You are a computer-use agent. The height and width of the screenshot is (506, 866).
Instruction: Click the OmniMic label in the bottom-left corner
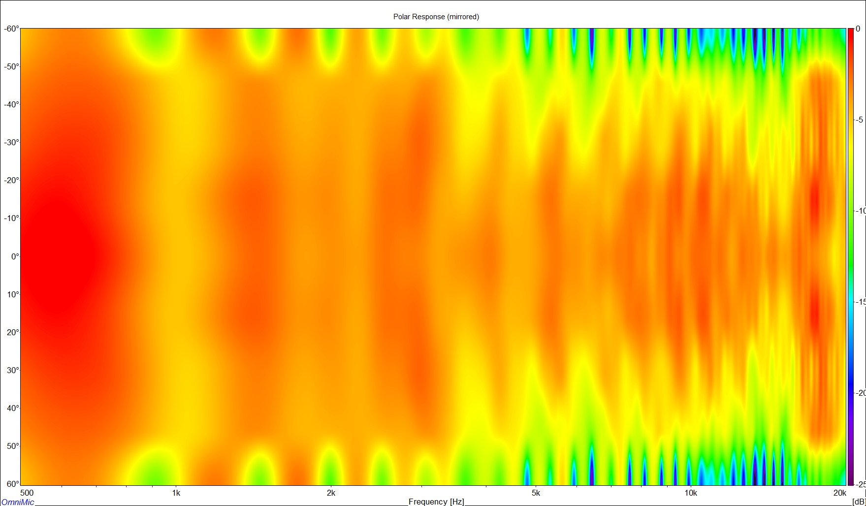[18, 502]
